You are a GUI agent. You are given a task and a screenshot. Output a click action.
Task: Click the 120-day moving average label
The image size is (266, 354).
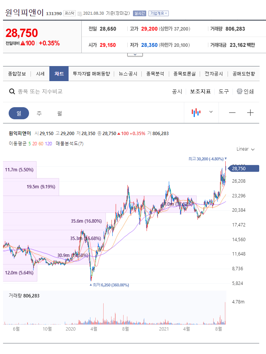pos(48,143)
